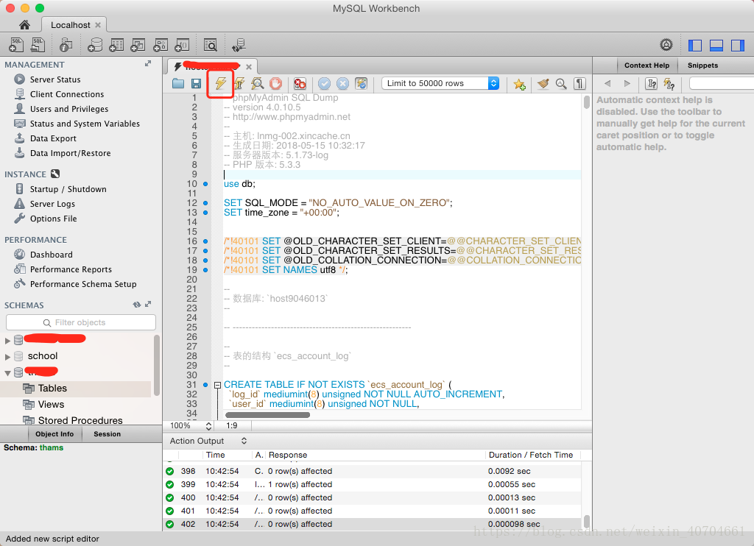This screenshot has width=754, height=546.
Task: Toggle invisible characters paragraph icon
Action: pos(579,84)
